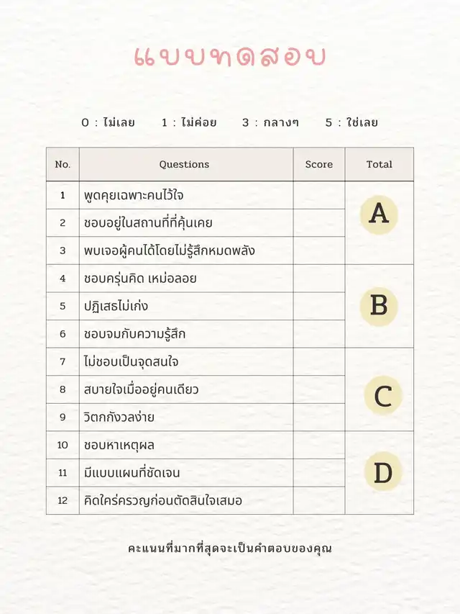The image size is (460, 614).
Task: Click the Score cell for question 12
Action: point(318,500)
